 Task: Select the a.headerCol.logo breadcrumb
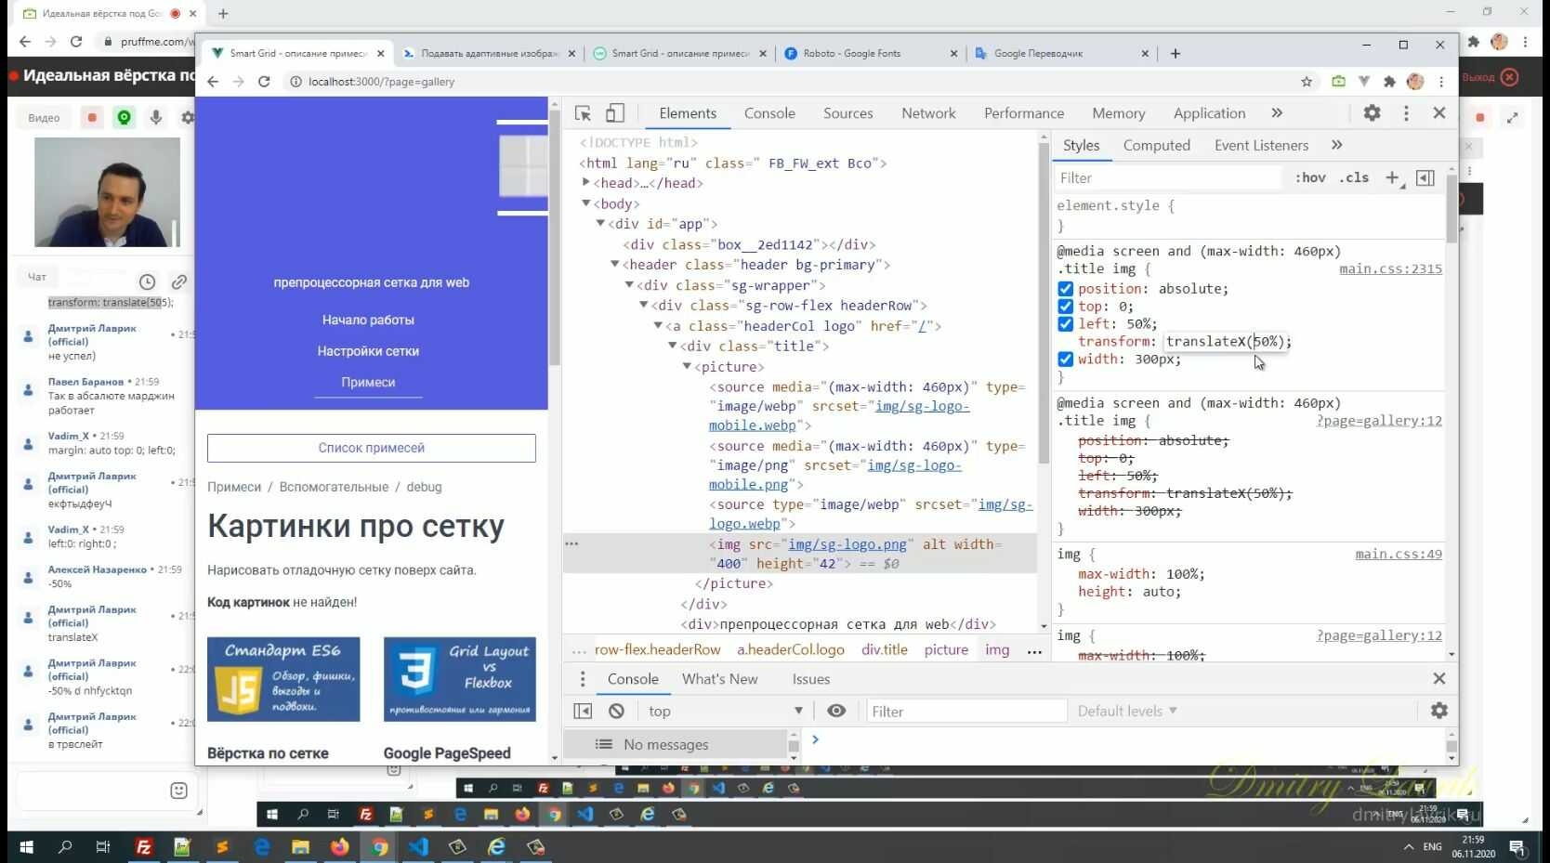pos(791,649)
